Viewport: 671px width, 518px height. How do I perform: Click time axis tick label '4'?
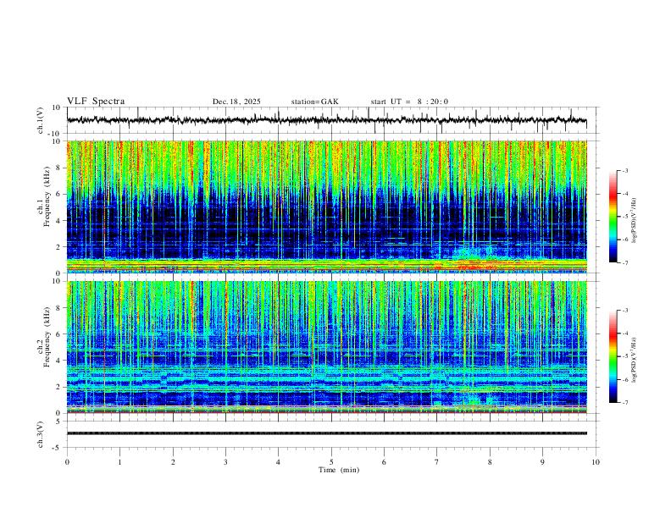click(x=278, y=462)
